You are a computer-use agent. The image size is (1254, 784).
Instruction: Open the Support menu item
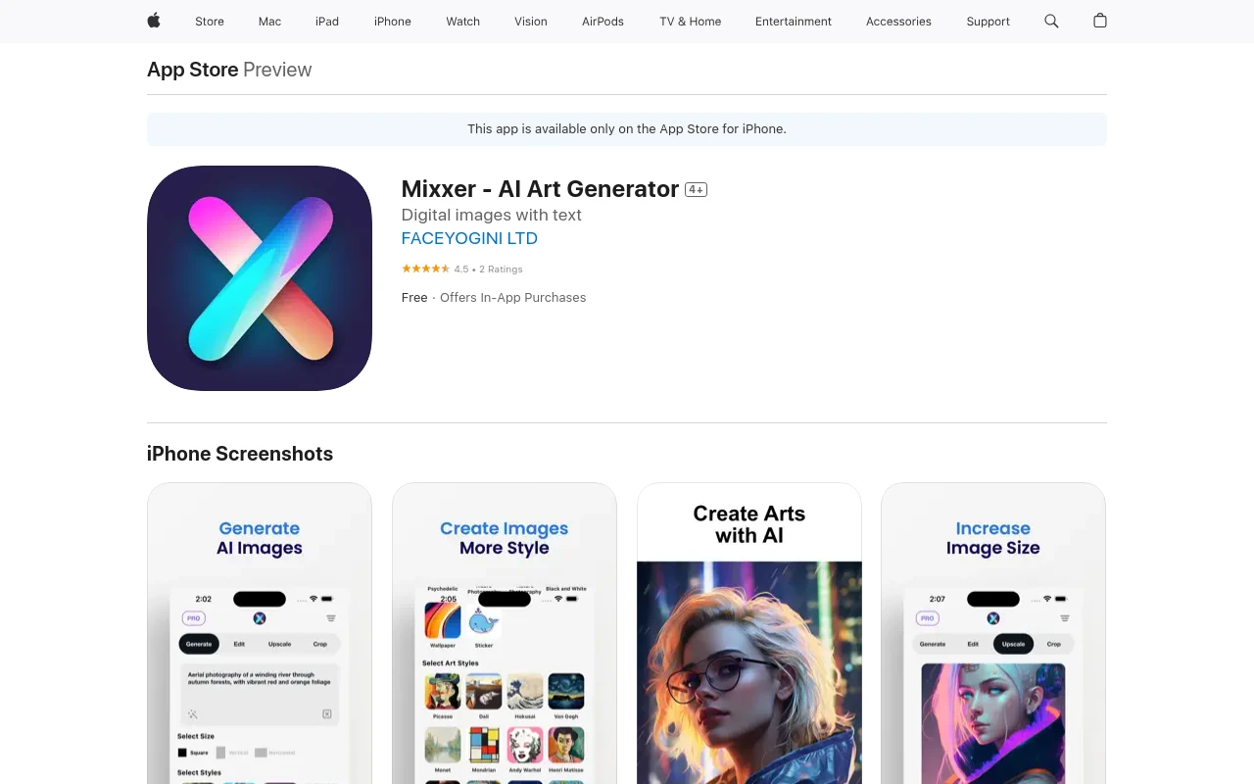coord(988,22)
